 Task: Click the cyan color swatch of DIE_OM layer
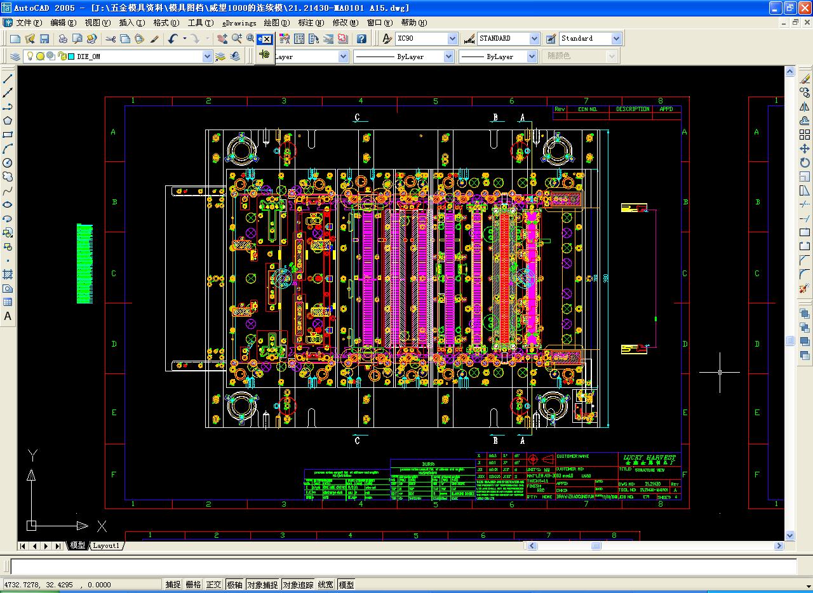71,57
